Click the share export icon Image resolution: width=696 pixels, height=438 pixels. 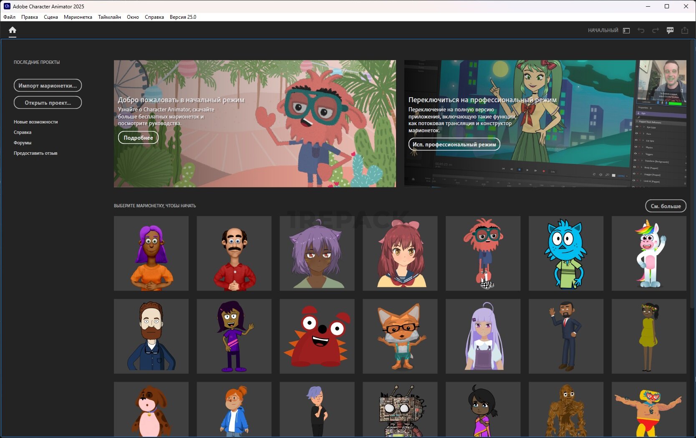(x=685, y=30)
